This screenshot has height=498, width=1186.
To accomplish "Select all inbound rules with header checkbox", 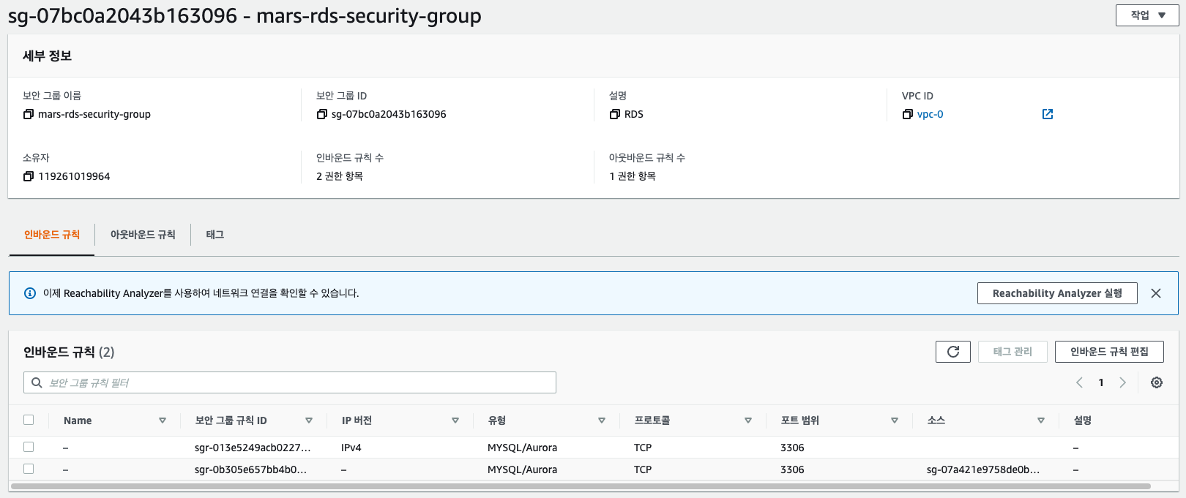I will tap(29, 420).
